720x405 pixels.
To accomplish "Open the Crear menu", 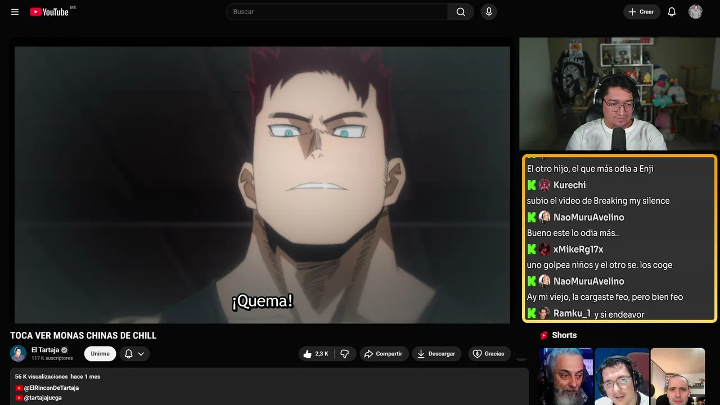I will point(641,12).
